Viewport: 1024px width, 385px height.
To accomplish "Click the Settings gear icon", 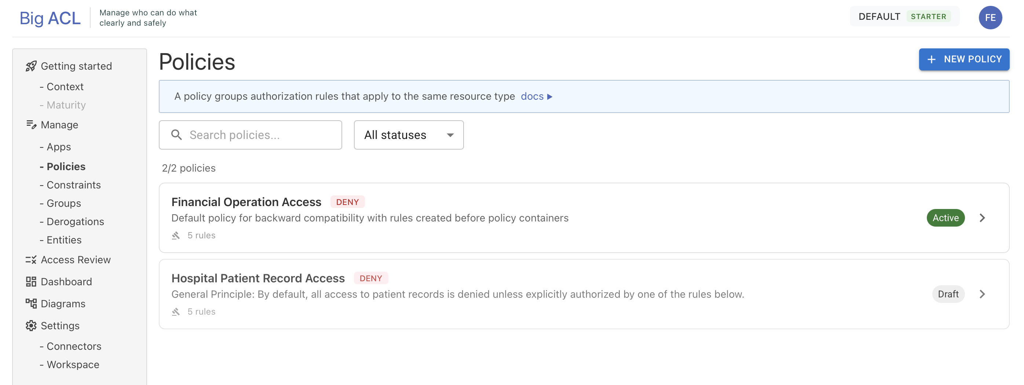I will click(x=31, y=326).
